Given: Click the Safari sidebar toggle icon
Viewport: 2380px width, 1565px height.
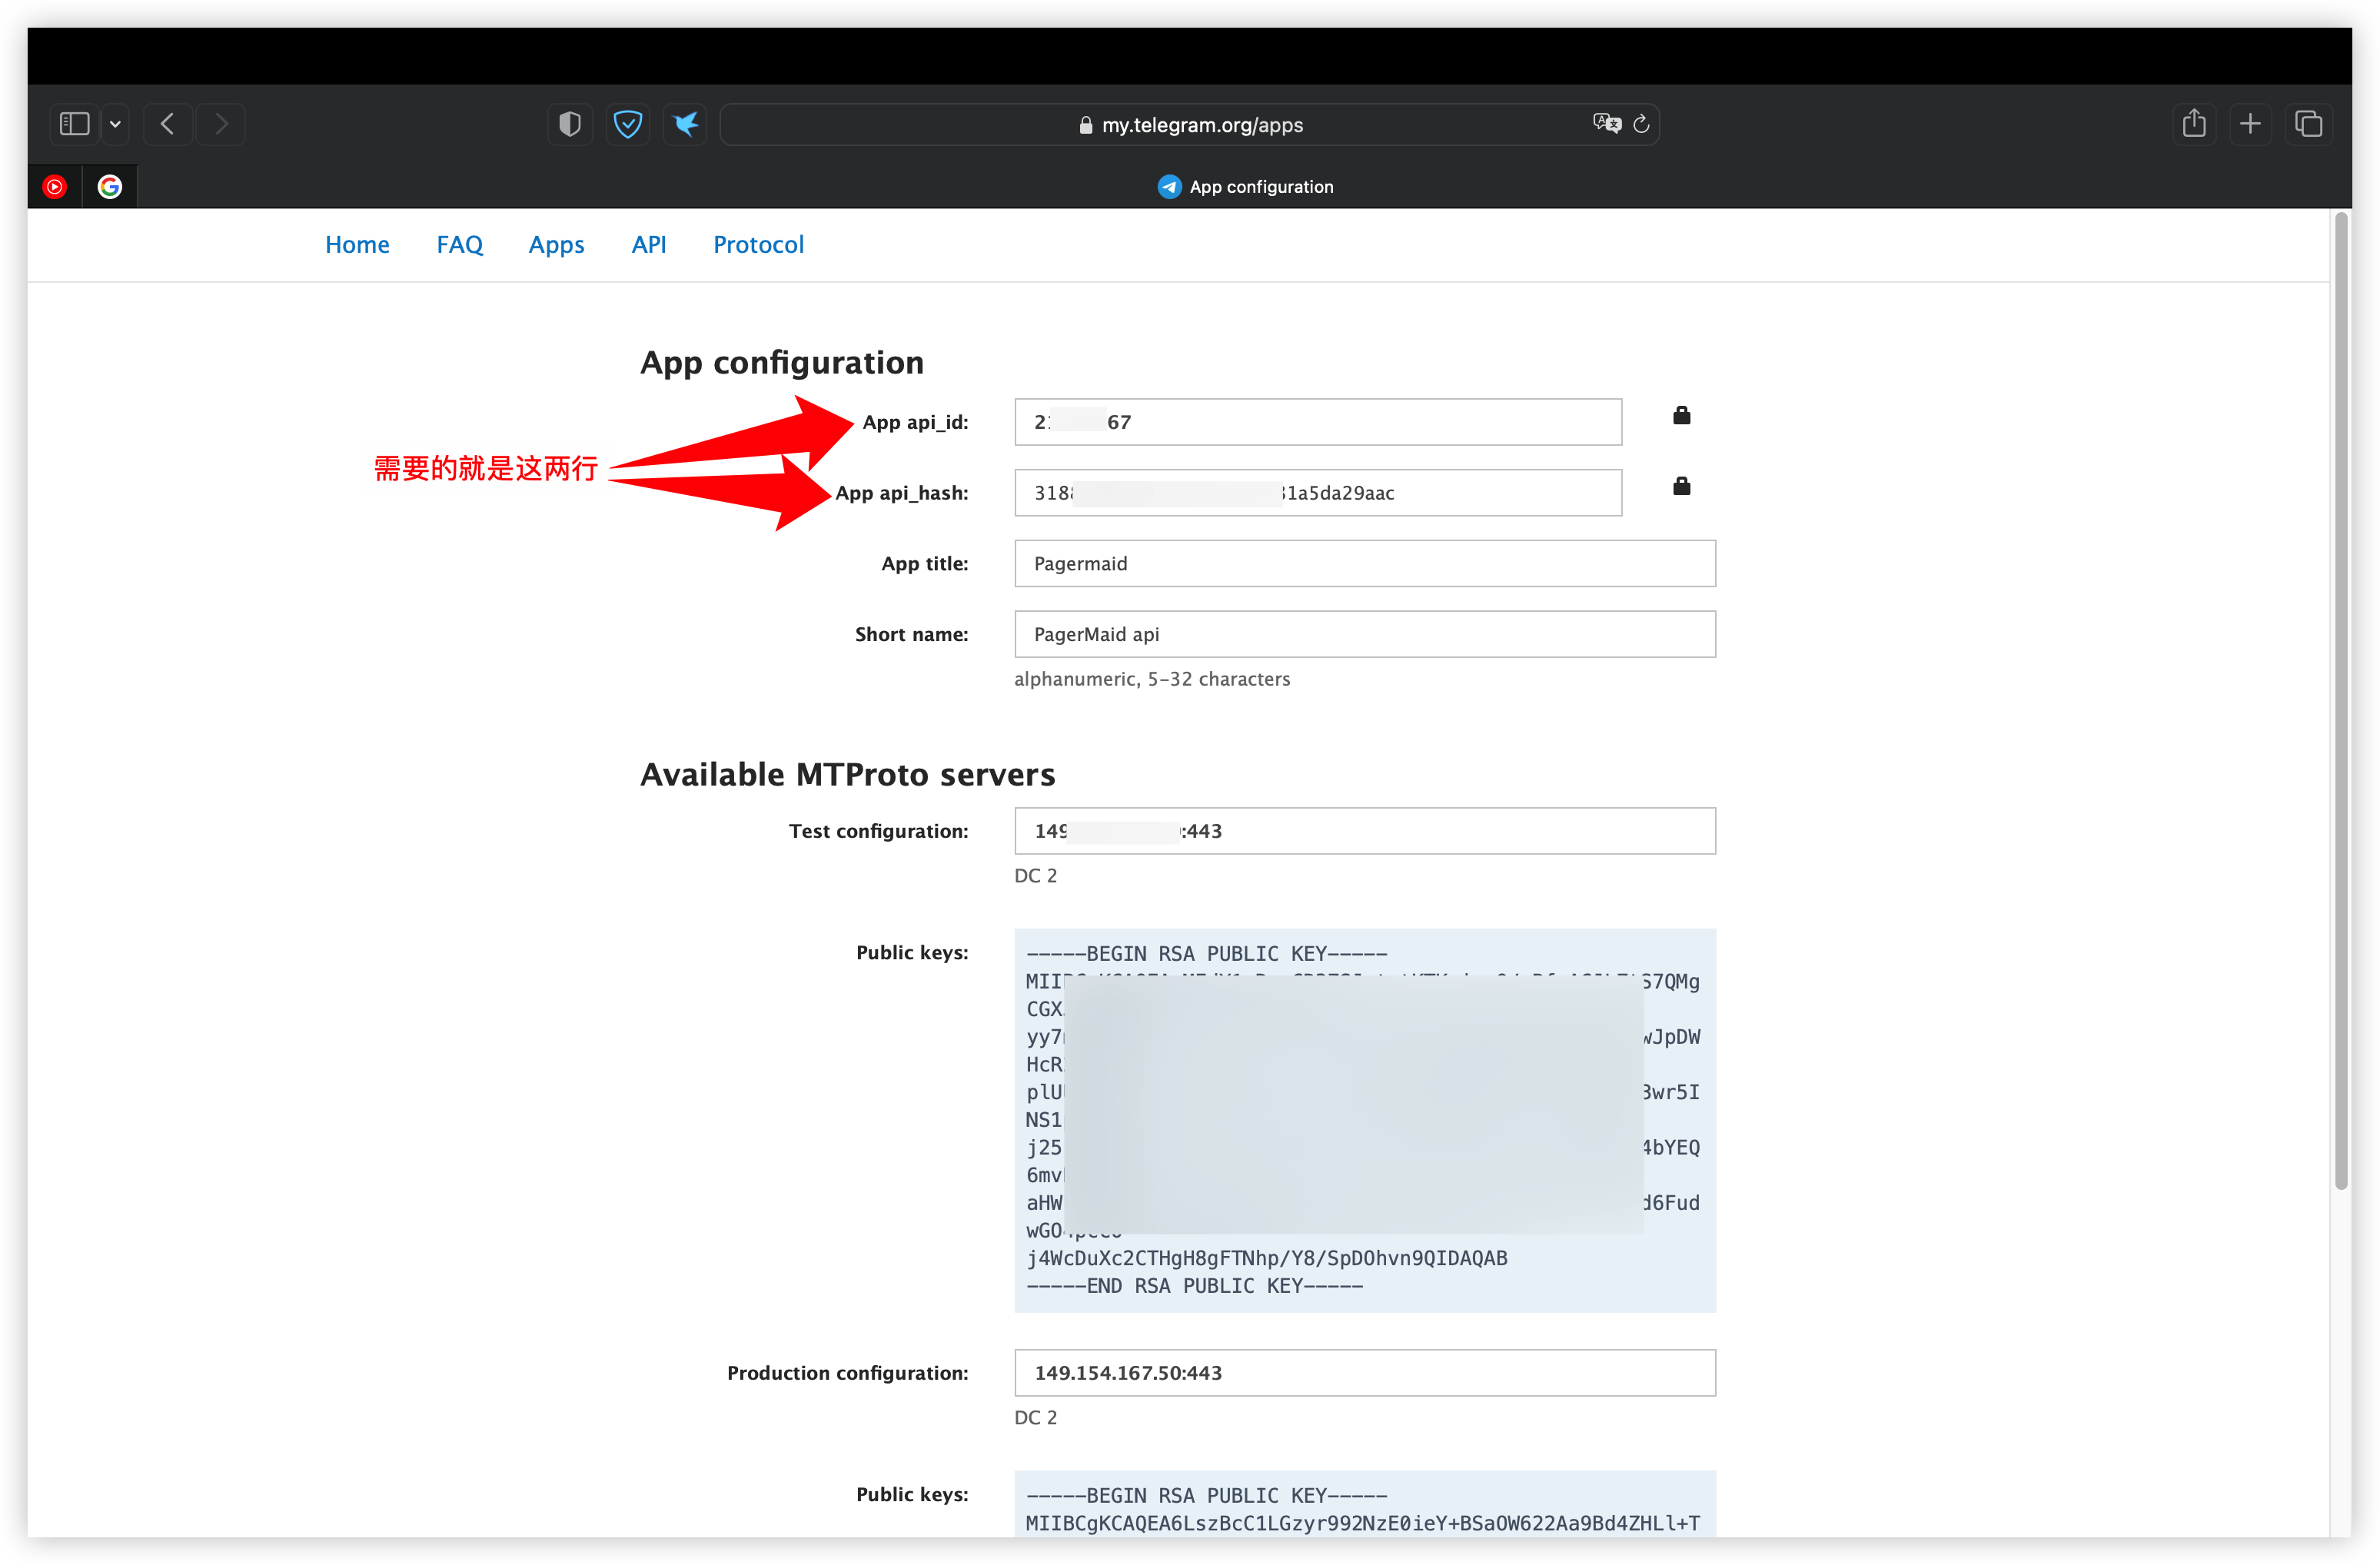Looking at the screenshot, I should click(75, 124).
